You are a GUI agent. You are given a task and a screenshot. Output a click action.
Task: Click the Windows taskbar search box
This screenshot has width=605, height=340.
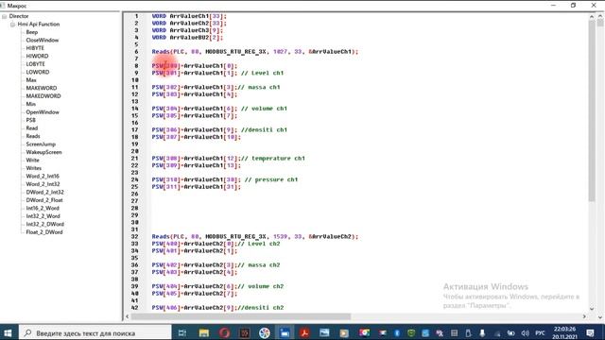[x=95, y=332]
